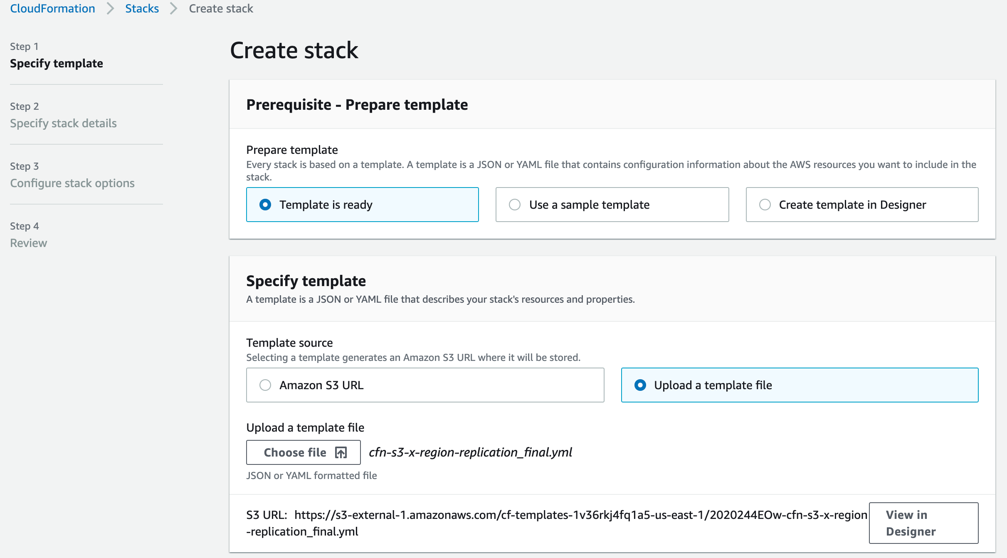The image size is (1007, 558).
Task: Open Step 3 Configure stack options
Action: pos(72,183)
